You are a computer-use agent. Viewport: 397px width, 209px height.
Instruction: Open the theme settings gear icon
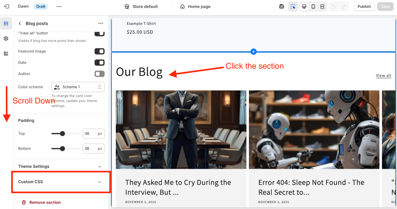6,38
